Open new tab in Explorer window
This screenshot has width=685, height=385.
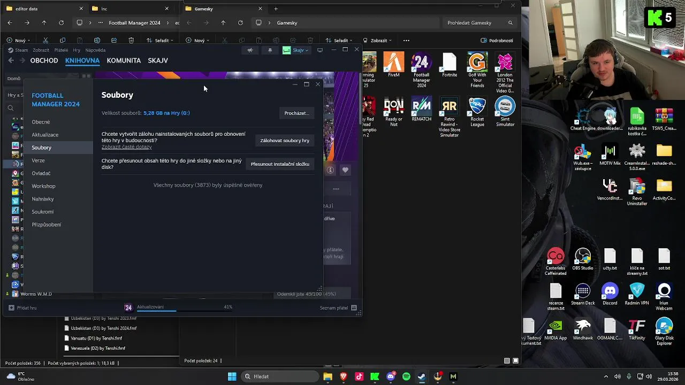[x=276, y=9]
